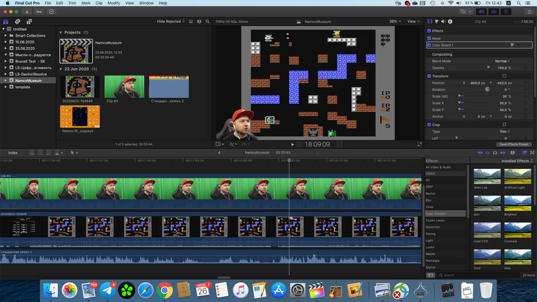Open the Modify menu

(x=114, y=3)
